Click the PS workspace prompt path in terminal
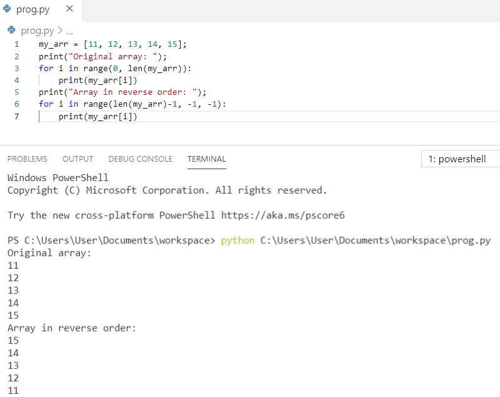The width and height of the screenshot is (500, 397). tap(112, 240)
